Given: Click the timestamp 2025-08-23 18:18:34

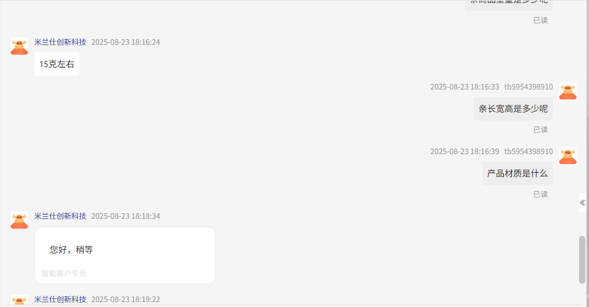Looking at the screenshot, I should click(126, 216).
